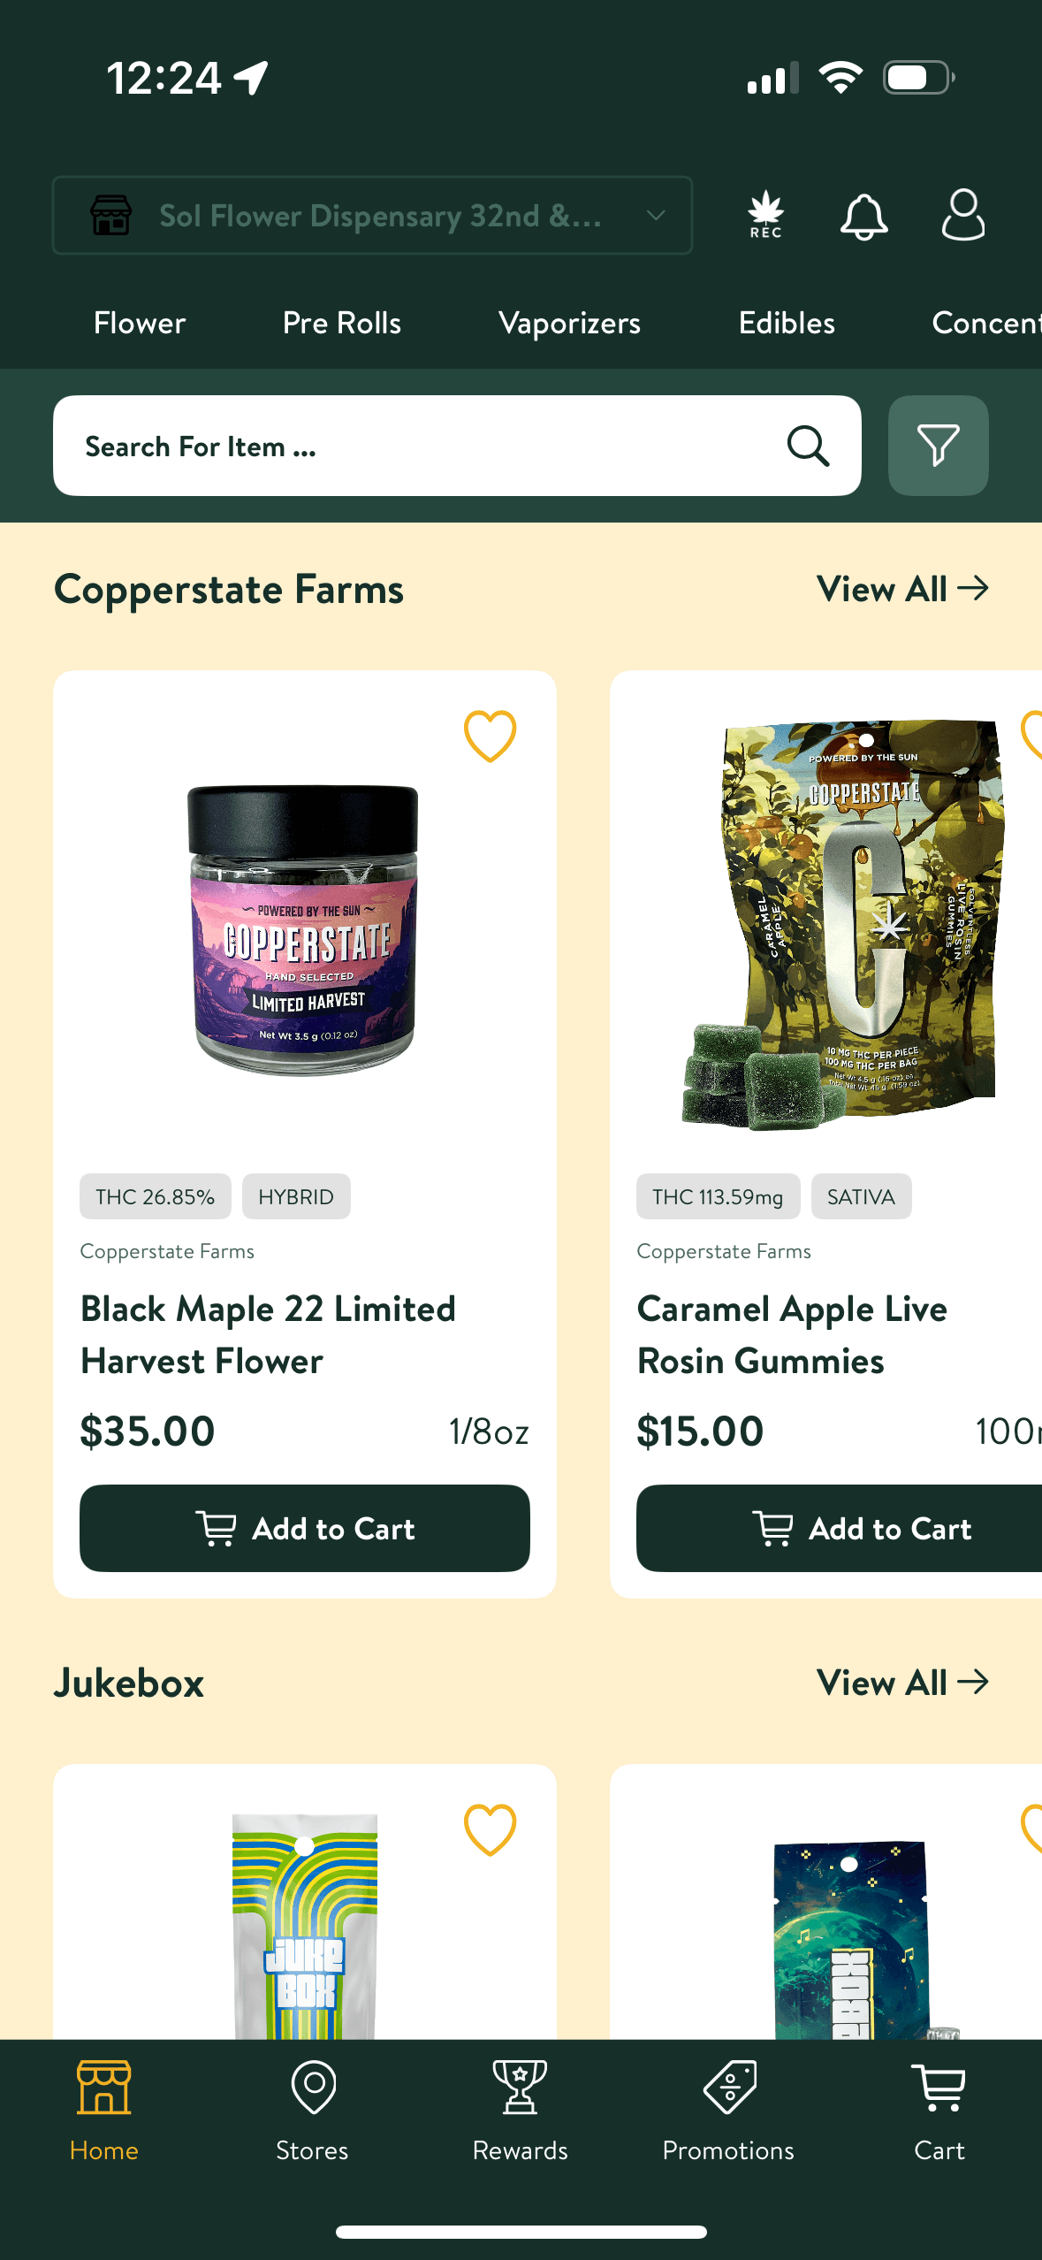This screenshot has width=1042, height=2260.
Task: Open the Rewards trophy tab
Action: 520,2109
